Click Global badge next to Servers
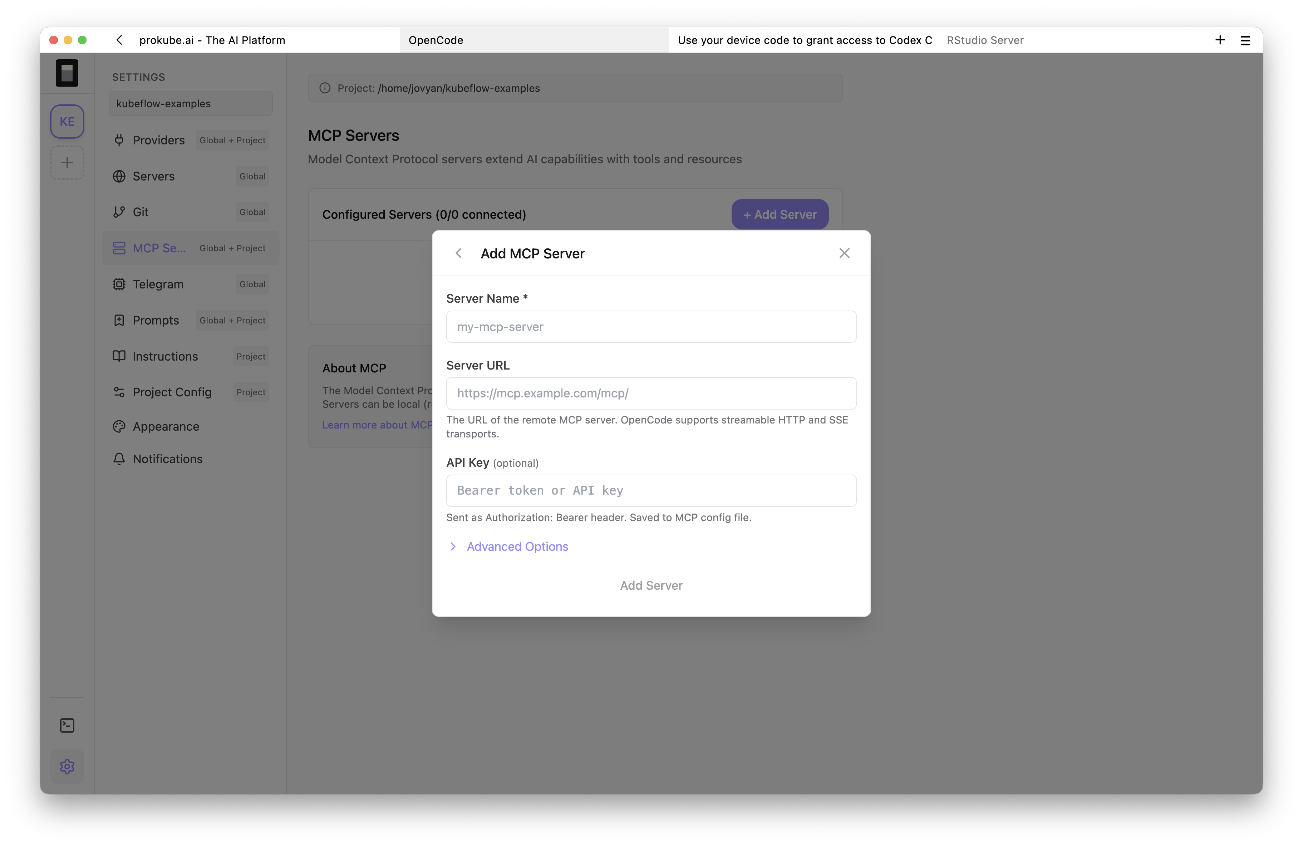The width and height of the screenshot is (1303, 847). pos(252,176)
